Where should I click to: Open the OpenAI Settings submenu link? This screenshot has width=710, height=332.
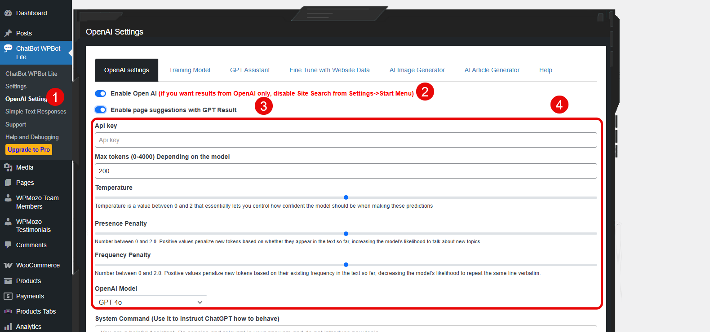[26, 99]
